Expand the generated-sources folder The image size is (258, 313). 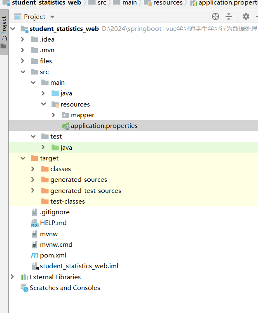tap(33, 180)
